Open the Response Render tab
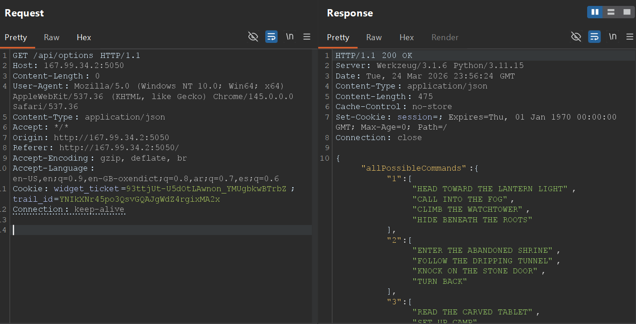 point(445,37)
